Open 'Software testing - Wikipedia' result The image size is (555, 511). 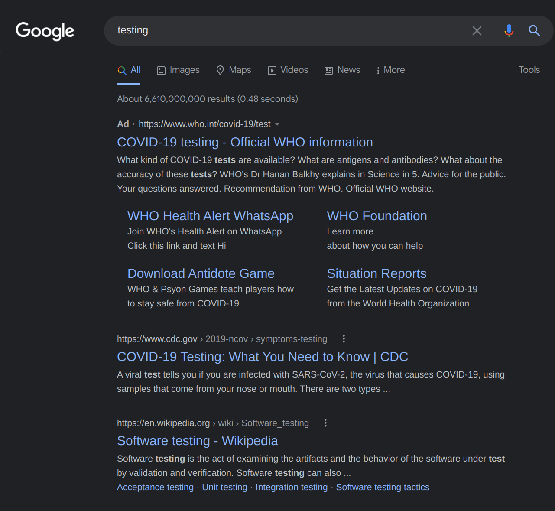(198, 441)
